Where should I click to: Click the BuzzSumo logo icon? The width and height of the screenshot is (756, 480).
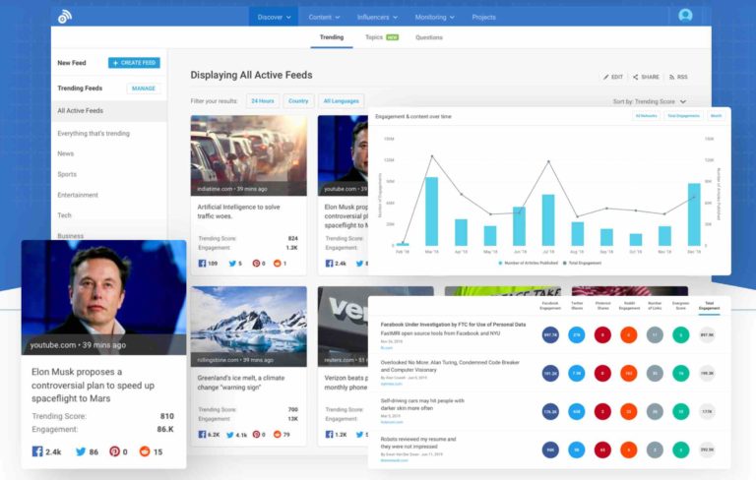tap(65, 17)
